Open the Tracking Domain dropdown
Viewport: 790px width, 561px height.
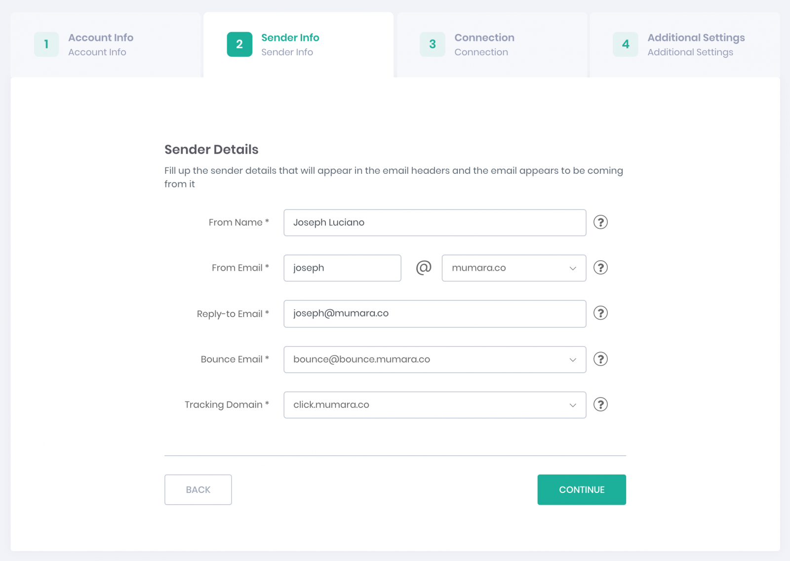tap(434, 405)
